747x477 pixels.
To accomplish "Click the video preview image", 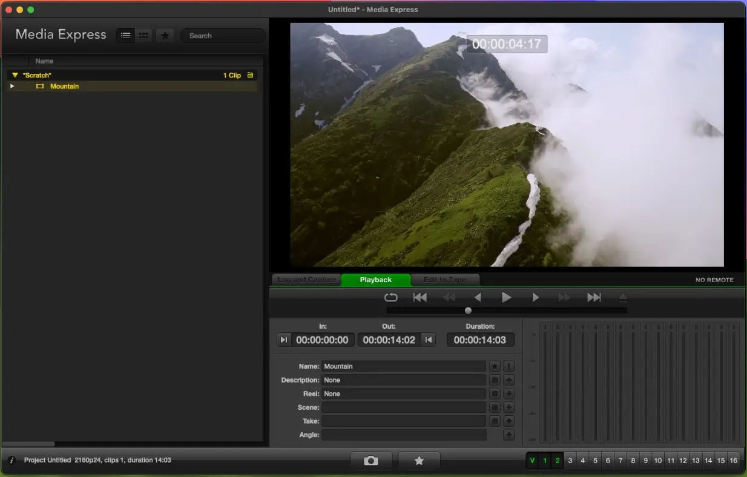I will (x=507, y=145).
